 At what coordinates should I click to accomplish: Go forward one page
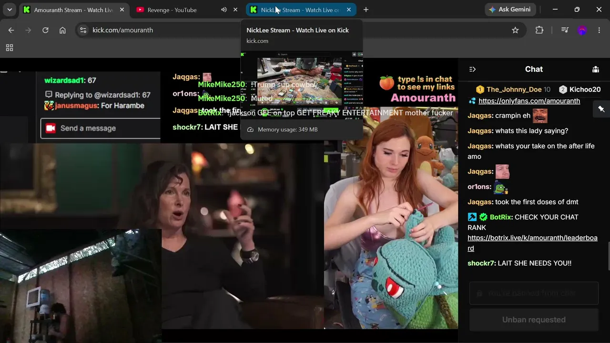(x=28, y=30)
